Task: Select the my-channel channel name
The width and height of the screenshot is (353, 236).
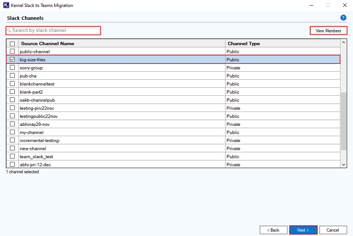Action: [32, 132]
